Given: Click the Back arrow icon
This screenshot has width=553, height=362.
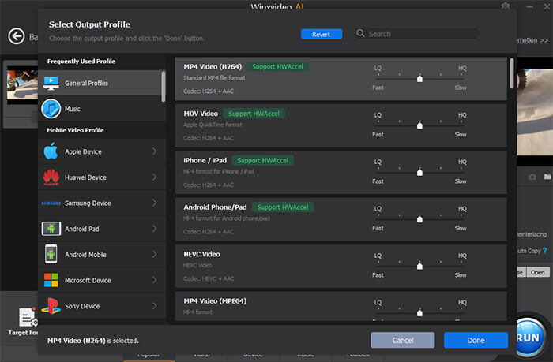Looking at the screenshot, I should [17, 36].
